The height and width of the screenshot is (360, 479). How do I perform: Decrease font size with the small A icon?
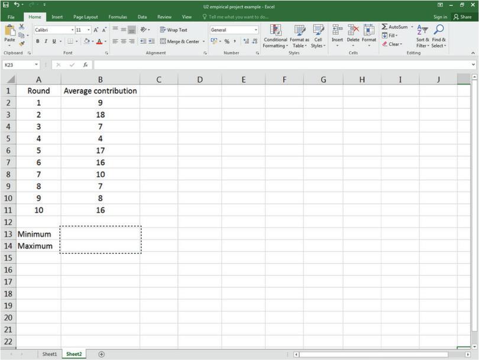click(104, 30)
